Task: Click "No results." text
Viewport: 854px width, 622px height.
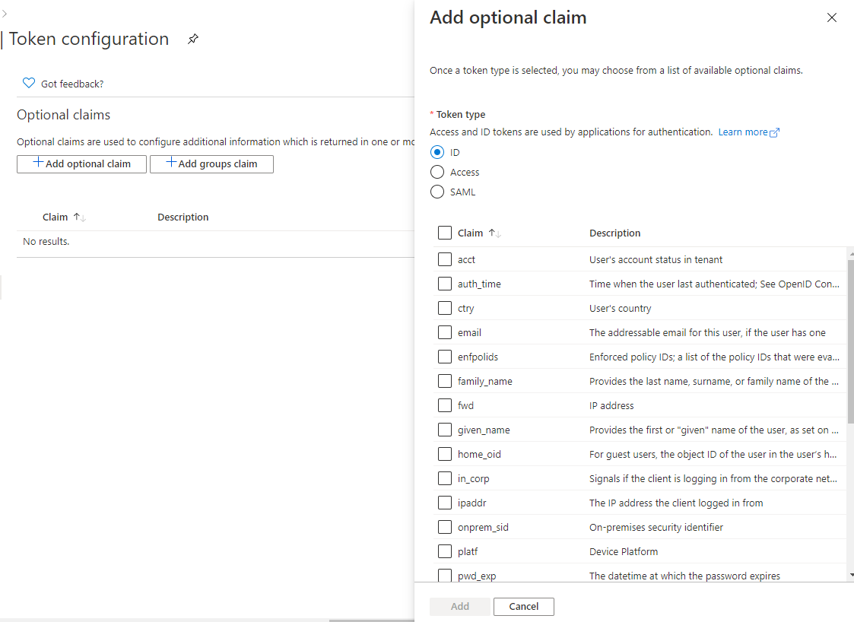Action: pyautogui.click(x=46, y=241)
